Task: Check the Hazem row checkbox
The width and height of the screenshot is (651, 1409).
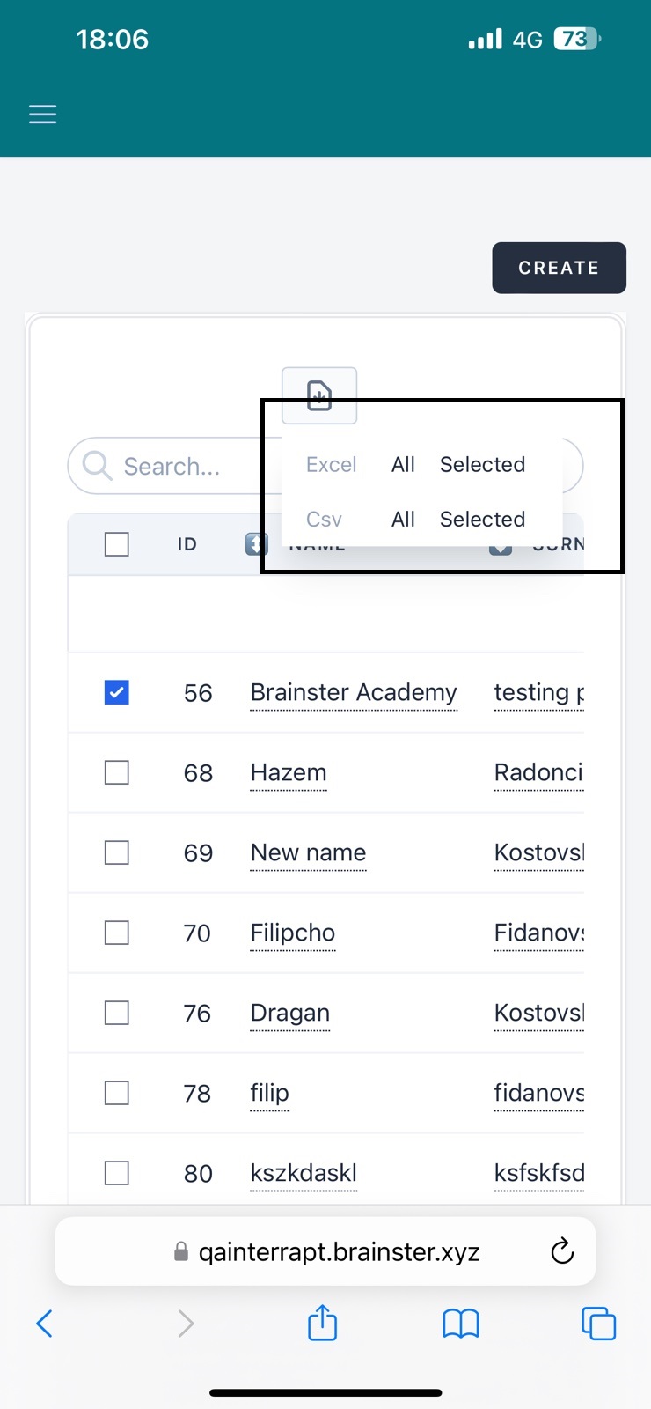Action: 117,773
